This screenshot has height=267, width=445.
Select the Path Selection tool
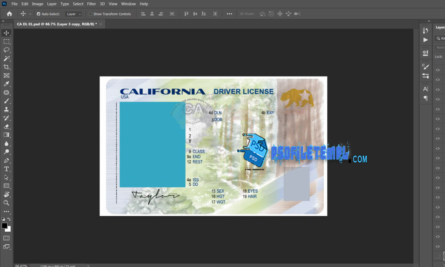[x=6, y=177]
